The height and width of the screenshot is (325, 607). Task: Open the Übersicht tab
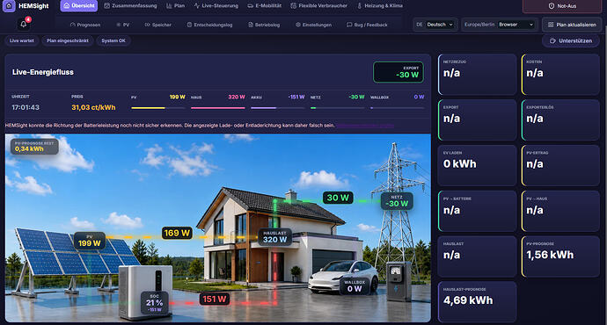click(79, 6)
